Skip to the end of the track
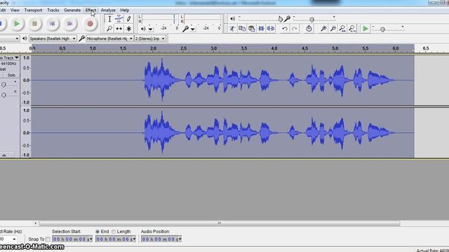 [70, 24]
